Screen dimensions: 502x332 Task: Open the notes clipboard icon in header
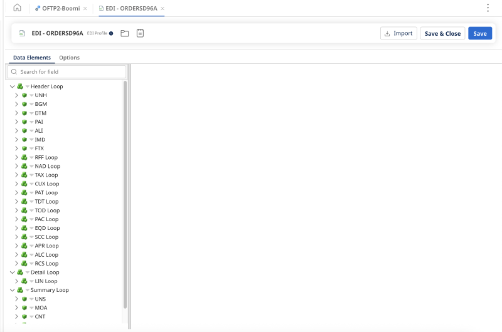pyautogui.click(x=140, y=33)
